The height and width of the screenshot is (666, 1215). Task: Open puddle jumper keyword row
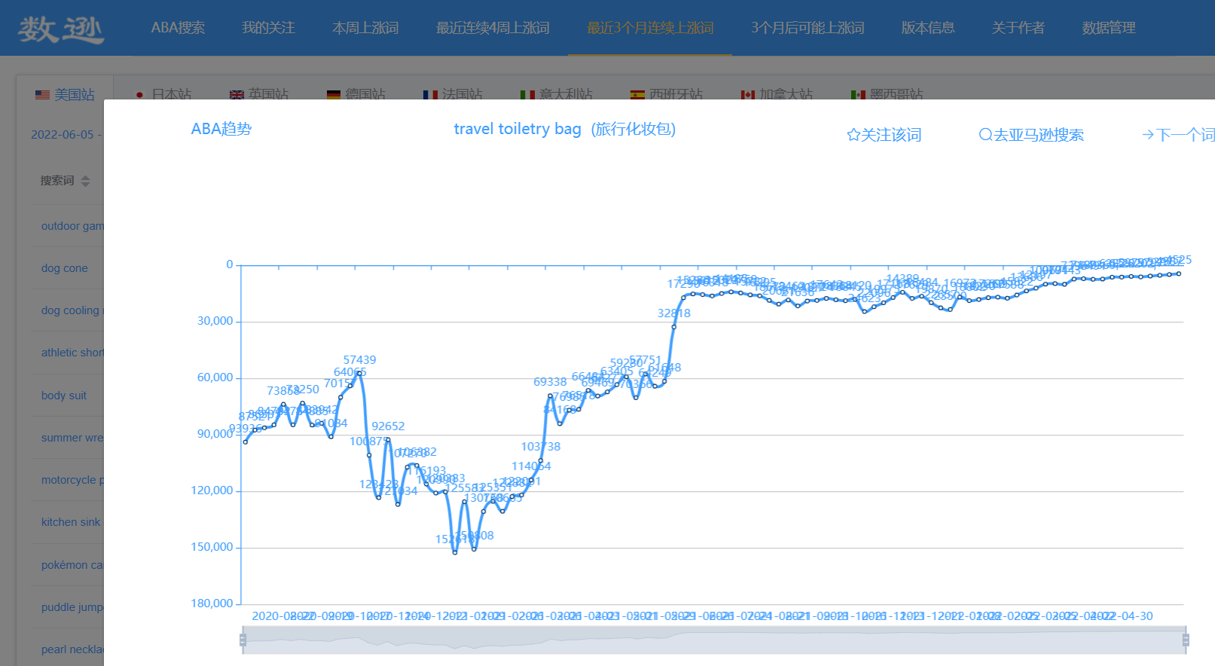pos(72,607)
